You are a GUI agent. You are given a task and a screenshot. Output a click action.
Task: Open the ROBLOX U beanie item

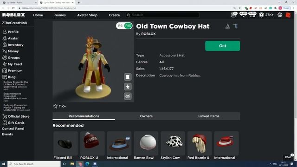point(92,146)
